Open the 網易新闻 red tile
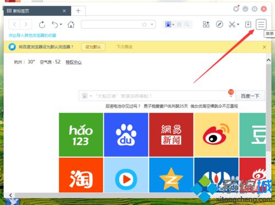The height and width of the screenshot is (205, 275). coord(171,135)
